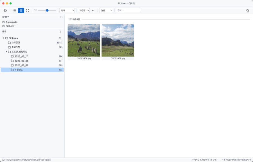Click the DSC03308.jpg file name

coord(84,59)
